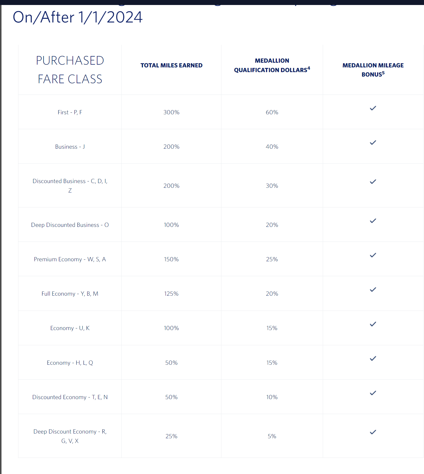The height and width of the screenshot is (474, 424).
Task: Click the Premium Economy - W, S, A label
Action: [x=70, y=259]
